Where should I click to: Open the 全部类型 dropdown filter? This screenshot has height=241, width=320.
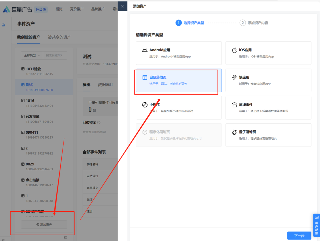[32, 55]
